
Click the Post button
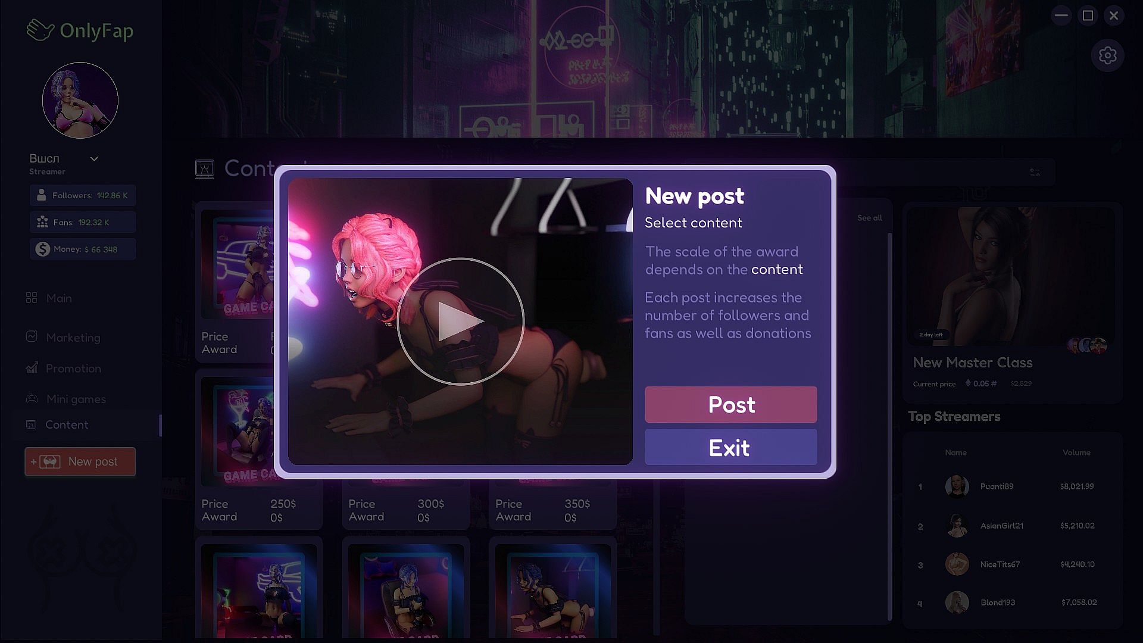coord(731,405)
